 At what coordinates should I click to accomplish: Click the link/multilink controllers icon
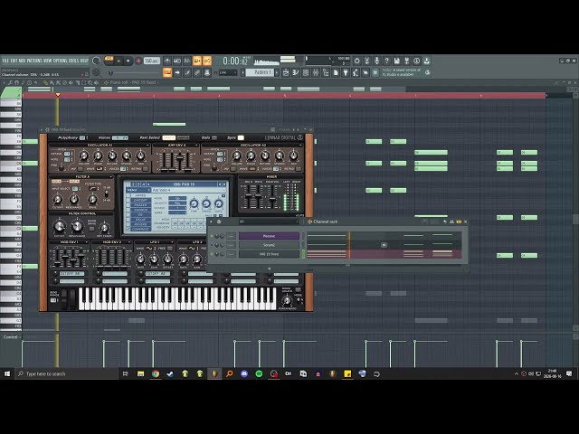pyautogui.click(x=197, y=72)
